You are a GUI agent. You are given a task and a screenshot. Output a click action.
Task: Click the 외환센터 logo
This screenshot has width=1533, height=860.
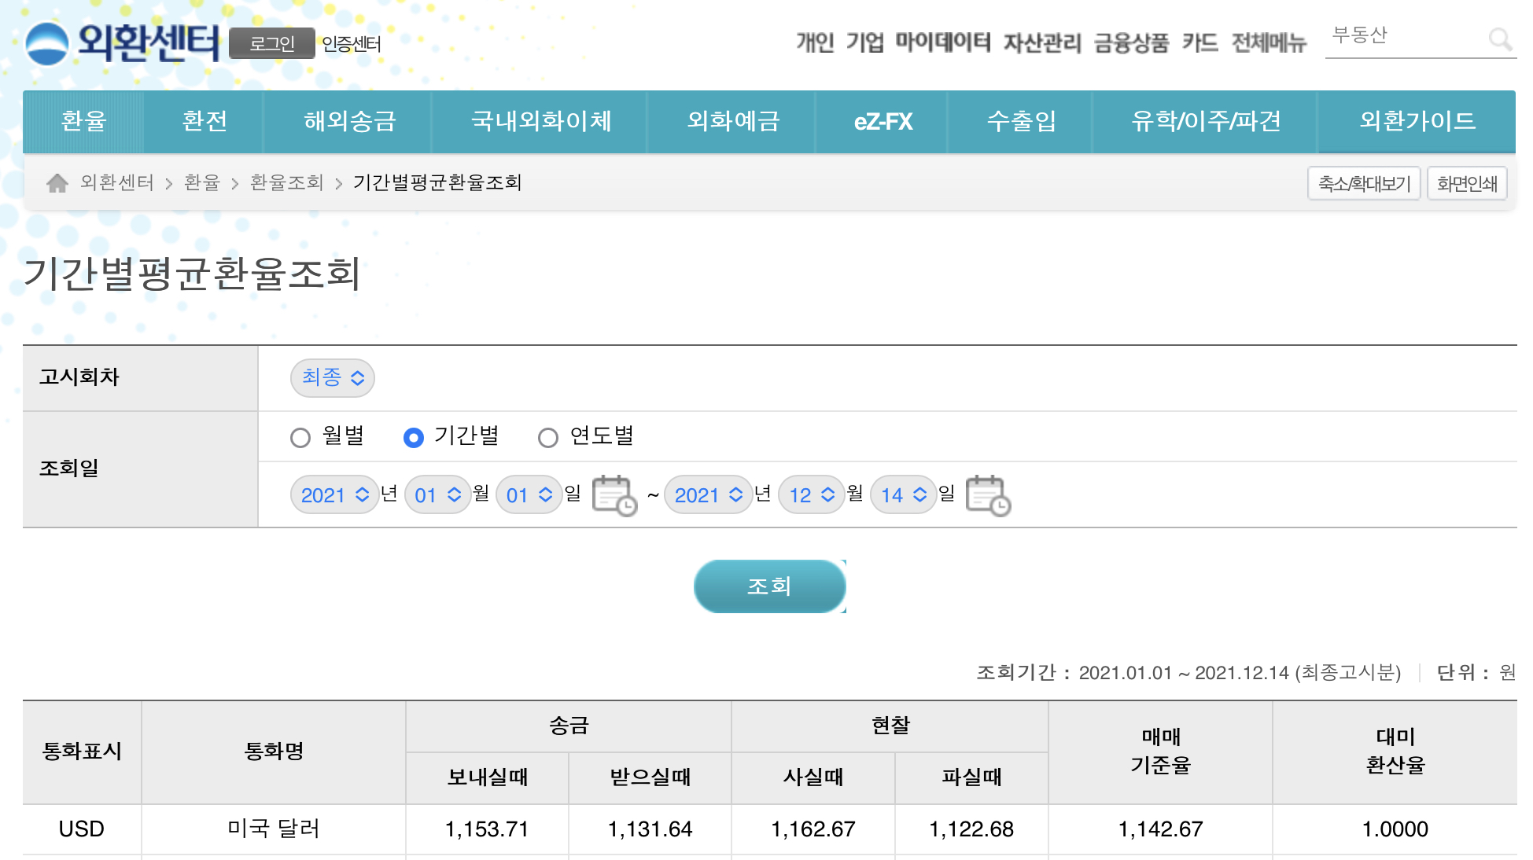(123, 42)
